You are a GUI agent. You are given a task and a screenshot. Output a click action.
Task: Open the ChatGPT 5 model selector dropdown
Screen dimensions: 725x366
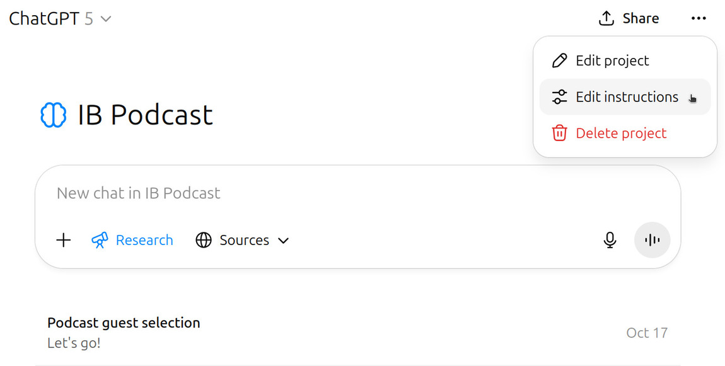[x=61, y=19]
